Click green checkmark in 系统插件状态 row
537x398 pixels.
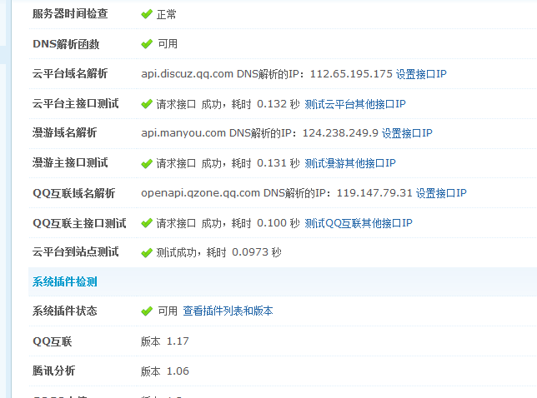click(x=147, y=311)
